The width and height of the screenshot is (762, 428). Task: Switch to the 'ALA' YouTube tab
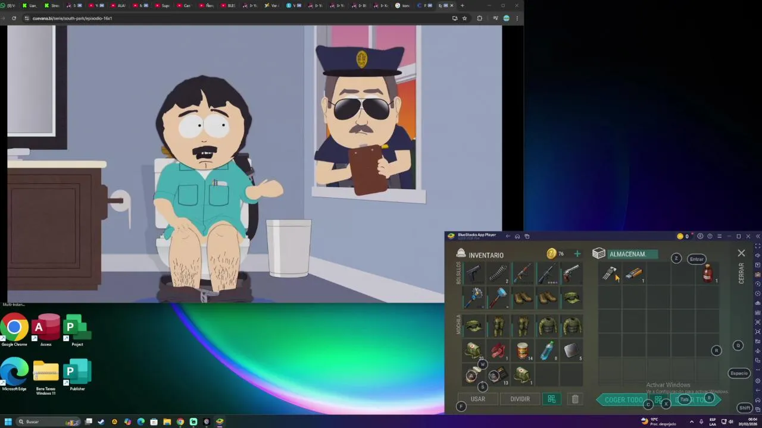coord(119,5)
